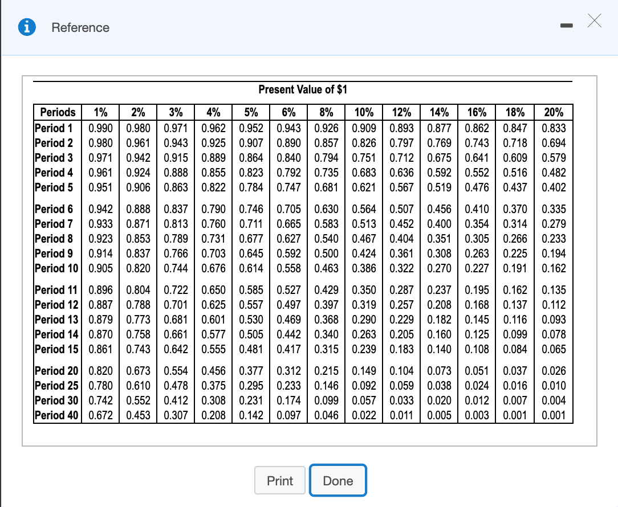The image size is (618, 507).
Task: Click the Period 11 row label
Action: pos(56,290)
